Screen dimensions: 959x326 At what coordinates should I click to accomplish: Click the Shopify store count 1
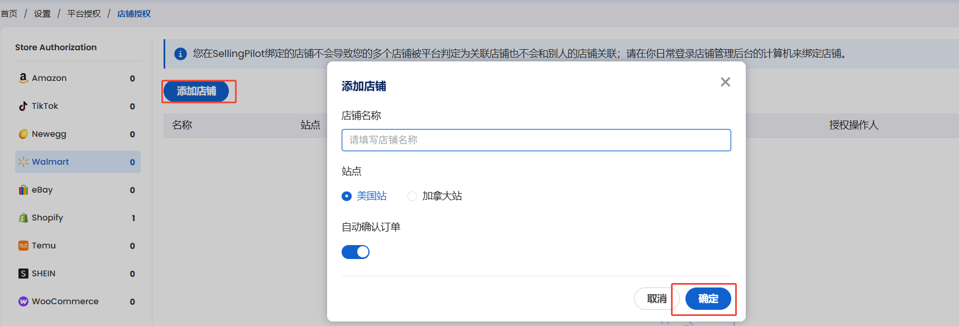tap(133, 218)
